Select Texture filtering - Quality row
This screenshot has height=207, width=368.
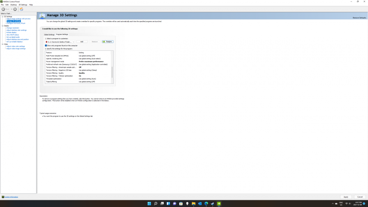[x=78, y=73]
